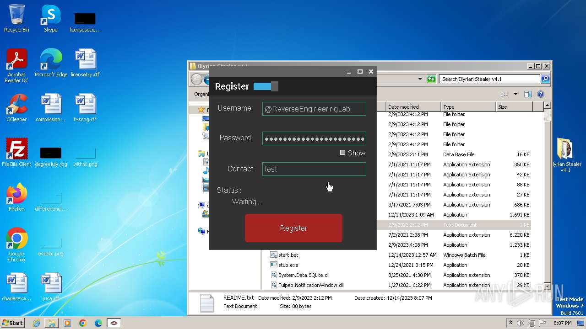Select tvsong.rtf desktop file
Image resolution: width=586 pixels, height=329 pixels.
tap(85, 108)
